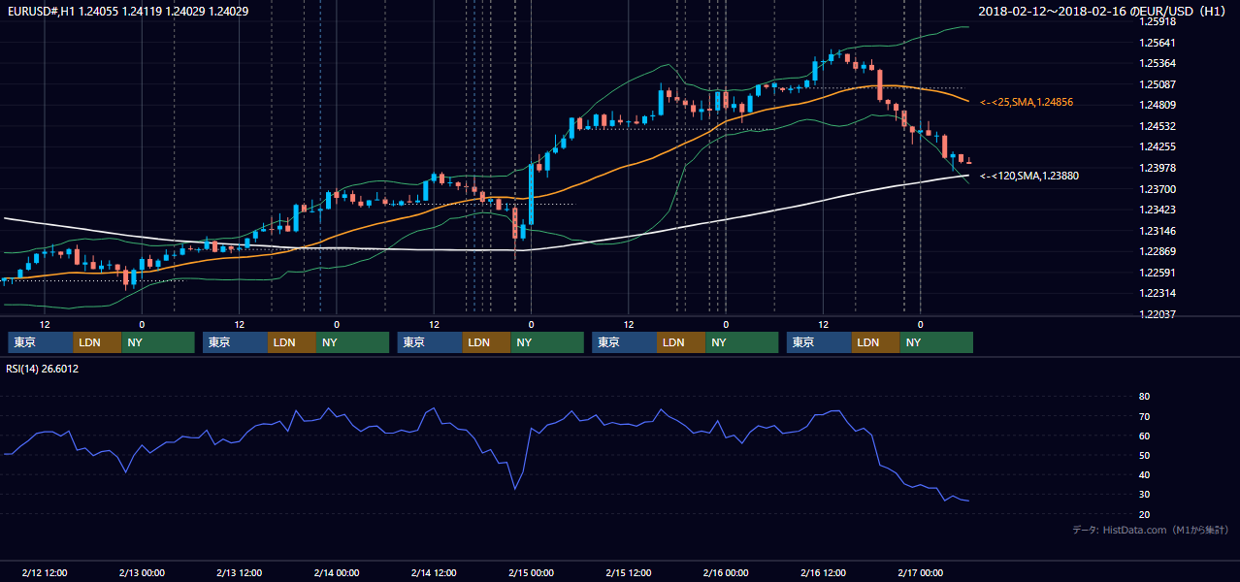Click price axis label 1.25364
Screen dimensions: 1240x582
1158,63
